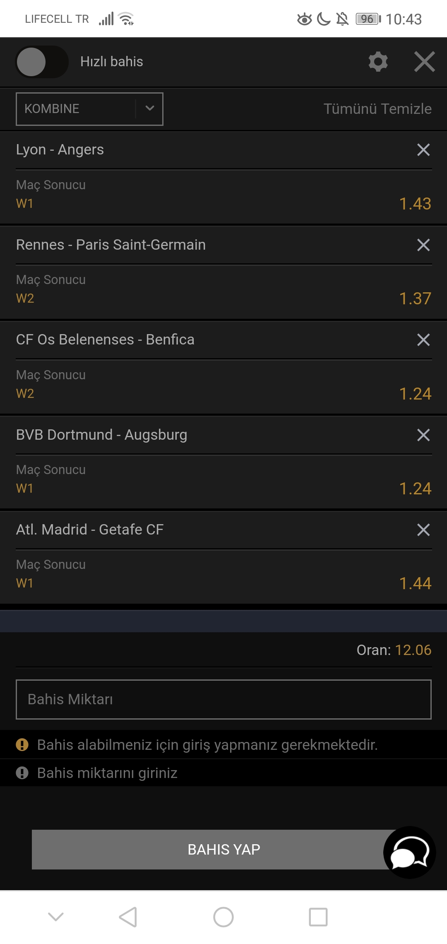This screenshot has width=447, height=944.
Task: Click the KOMBINE dropdown chevron arrow
Action: (150, 108)
